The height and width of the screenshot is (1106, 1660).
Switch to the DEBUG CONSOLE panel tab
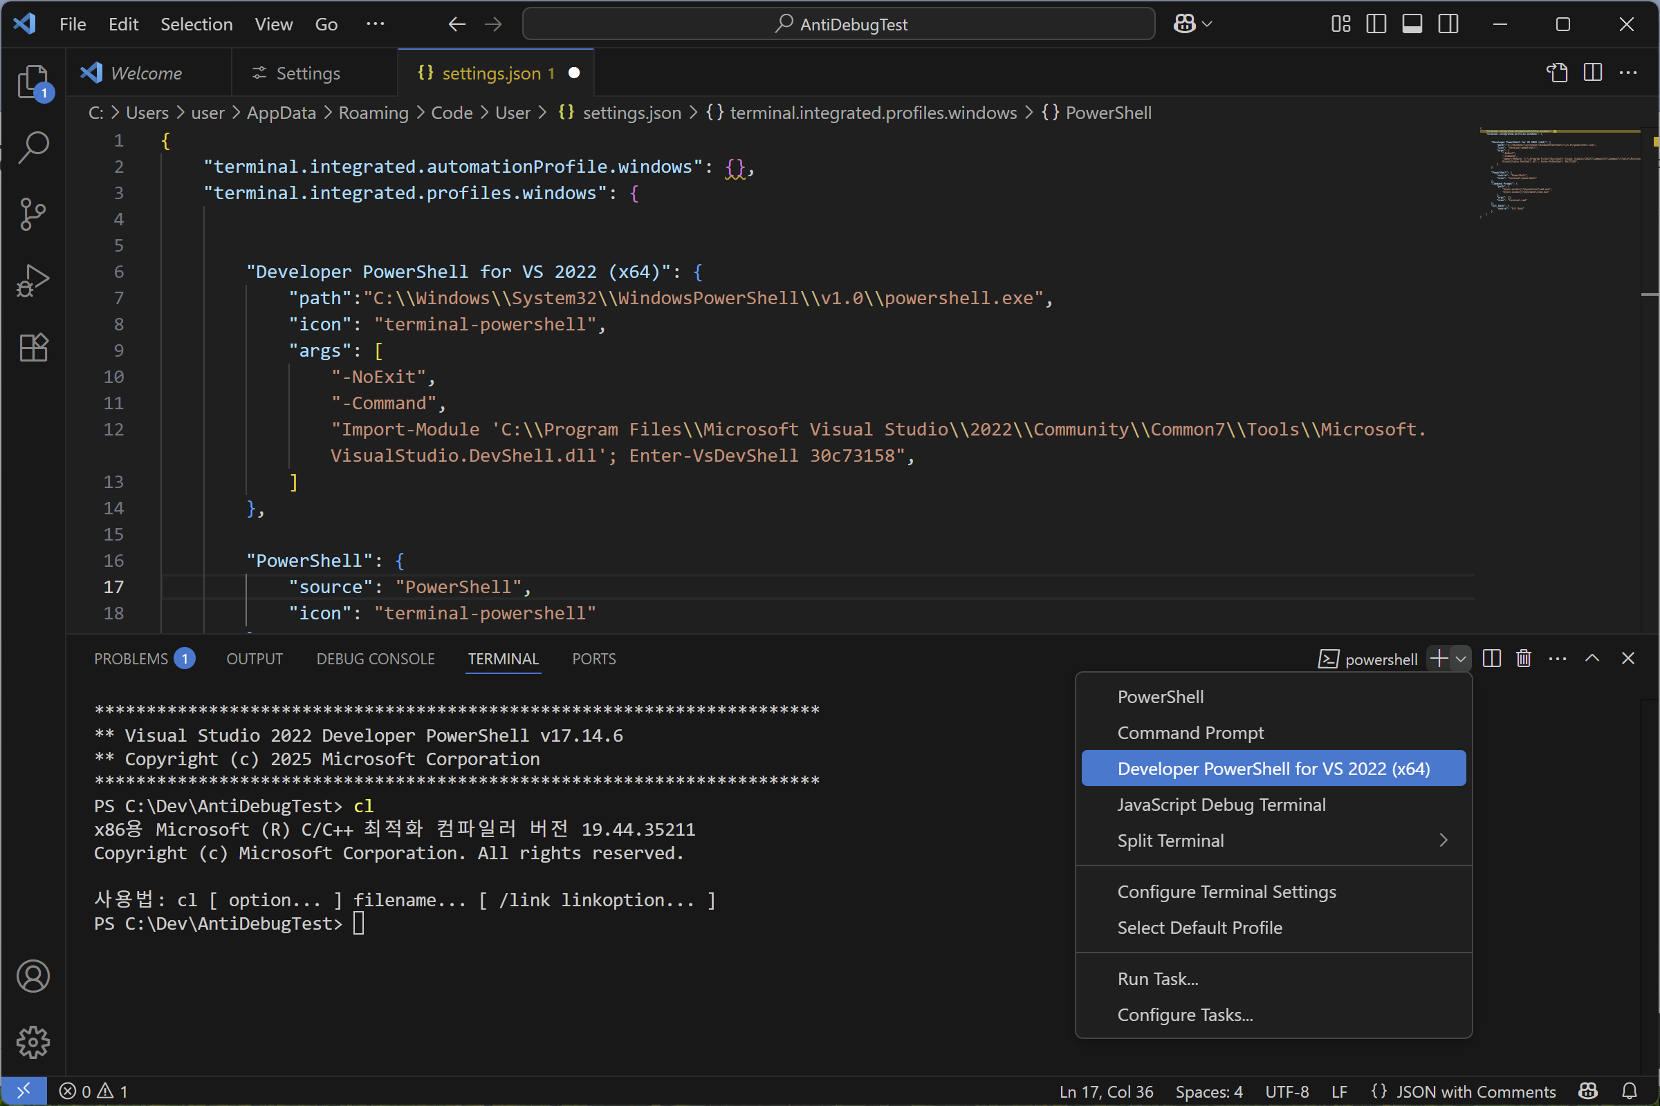(375, 659)
